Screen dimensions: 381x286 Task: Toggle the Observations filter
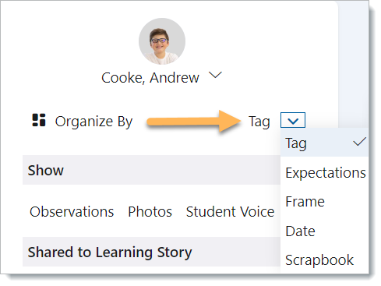[72, 212]
